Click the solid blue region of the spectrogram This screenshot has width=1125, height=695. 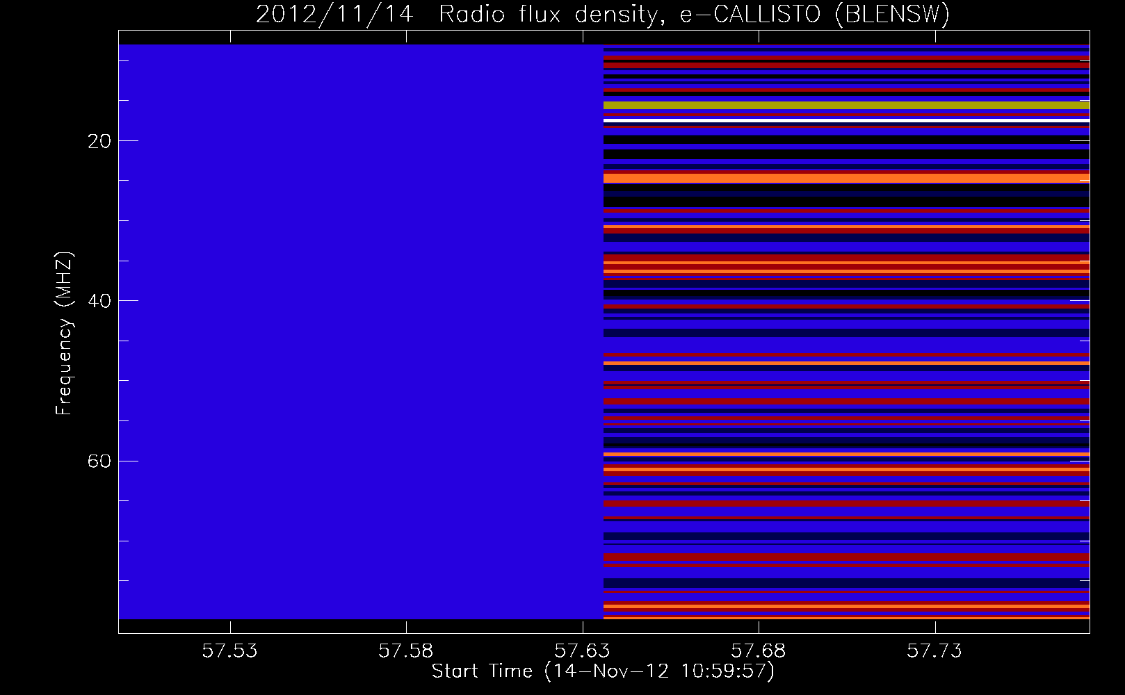[361, 332]
